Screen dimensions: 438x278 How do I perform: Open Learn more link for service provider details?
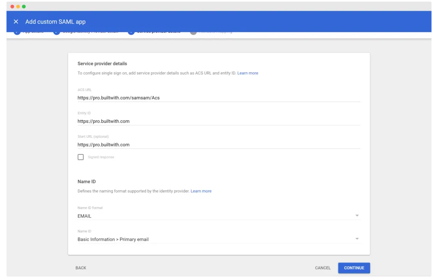pos(248,73)
